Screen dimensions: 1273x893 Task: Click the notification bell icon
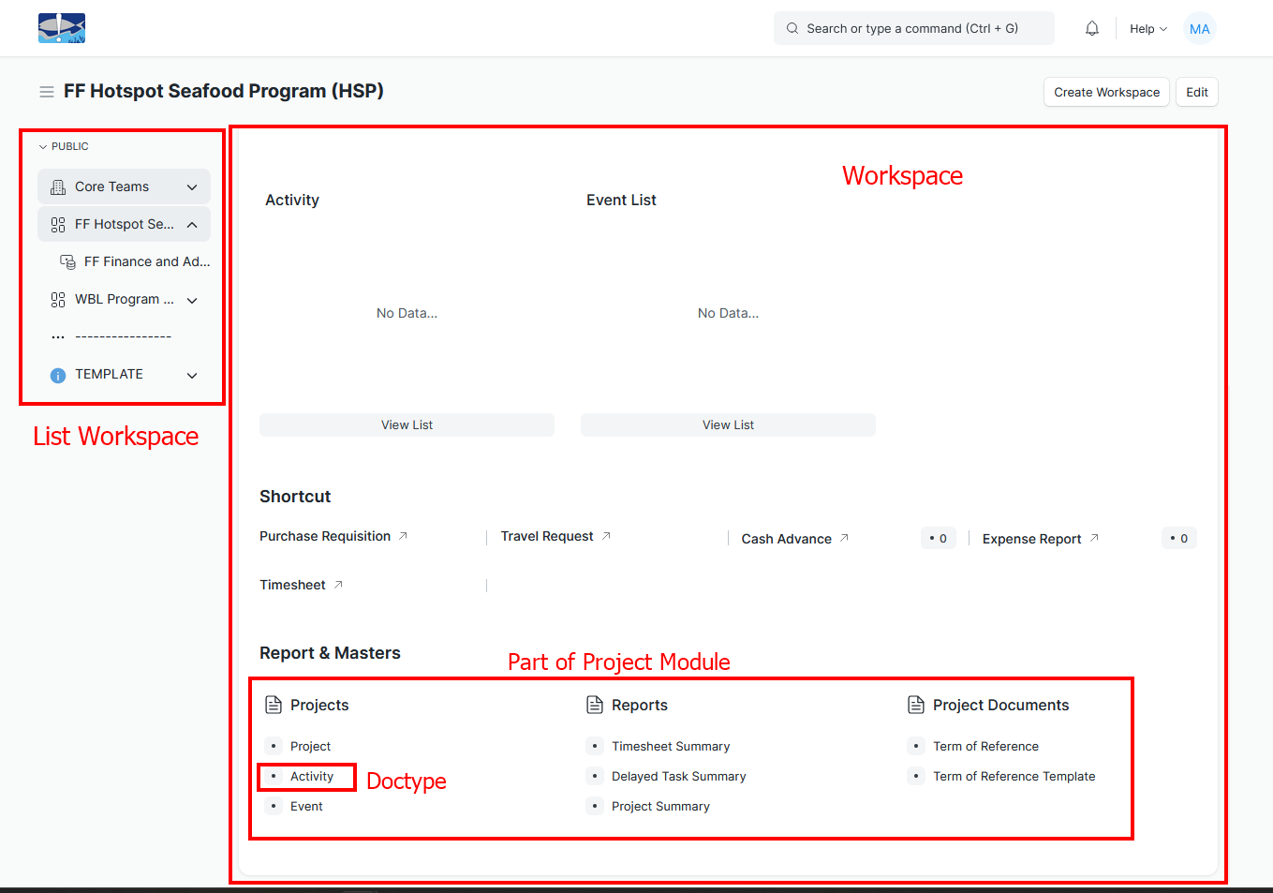pyautogui.click(x=1091, y=29)
